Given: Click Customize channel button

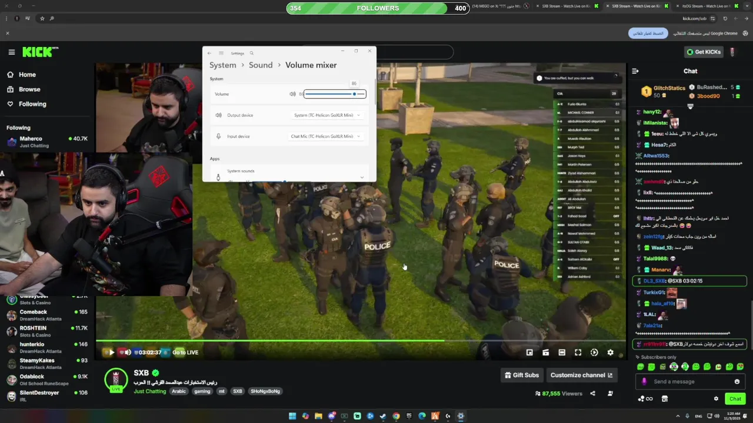Looking at the screenshot, I should tap(581, 375).
